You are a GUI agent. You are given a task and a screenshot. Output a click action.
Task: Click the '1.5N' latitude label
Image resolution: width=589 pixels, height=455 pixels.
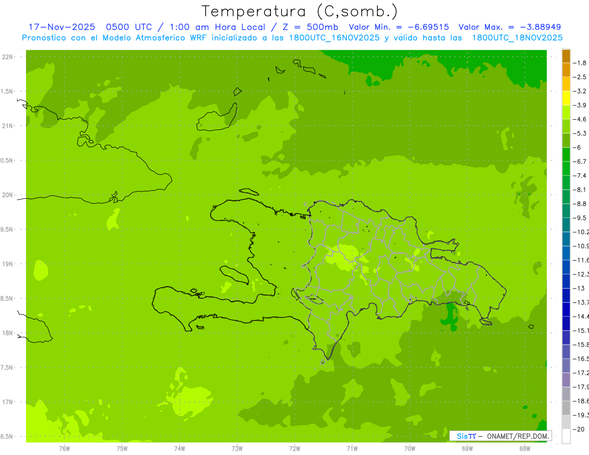click(8, 91)
